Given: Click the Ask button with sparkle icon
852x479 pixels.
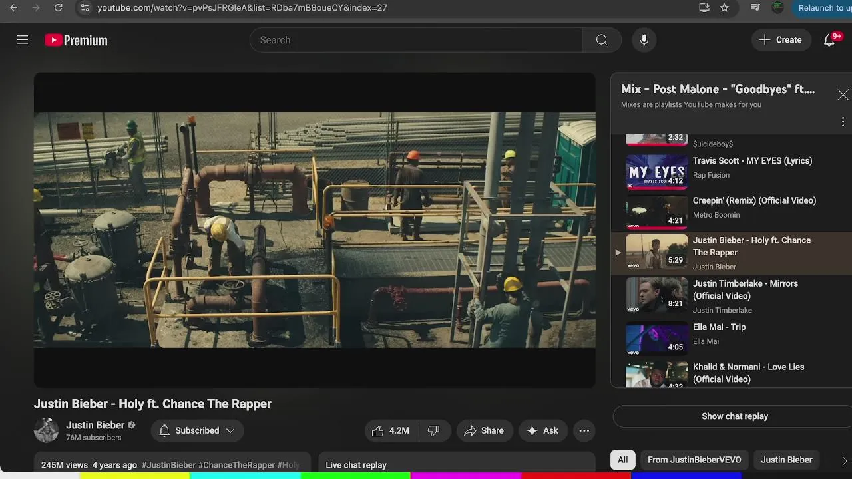Looking at the screenshot, I should (543, 430).
